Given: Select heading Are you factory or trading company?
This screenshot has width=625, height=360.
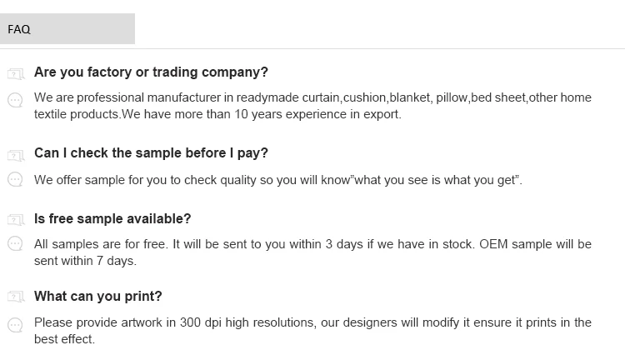Looking at the screenshot, I should 151,72.
